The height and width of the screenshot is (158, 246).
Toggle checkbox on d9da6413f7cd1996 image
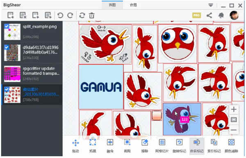click(x=7, y=47)
